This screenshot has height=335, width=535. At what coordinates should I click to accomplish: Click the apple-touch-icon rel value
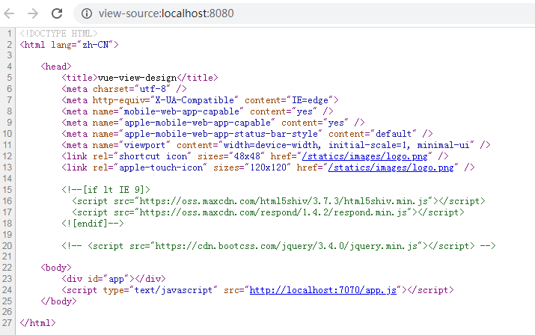coord(161,167)
